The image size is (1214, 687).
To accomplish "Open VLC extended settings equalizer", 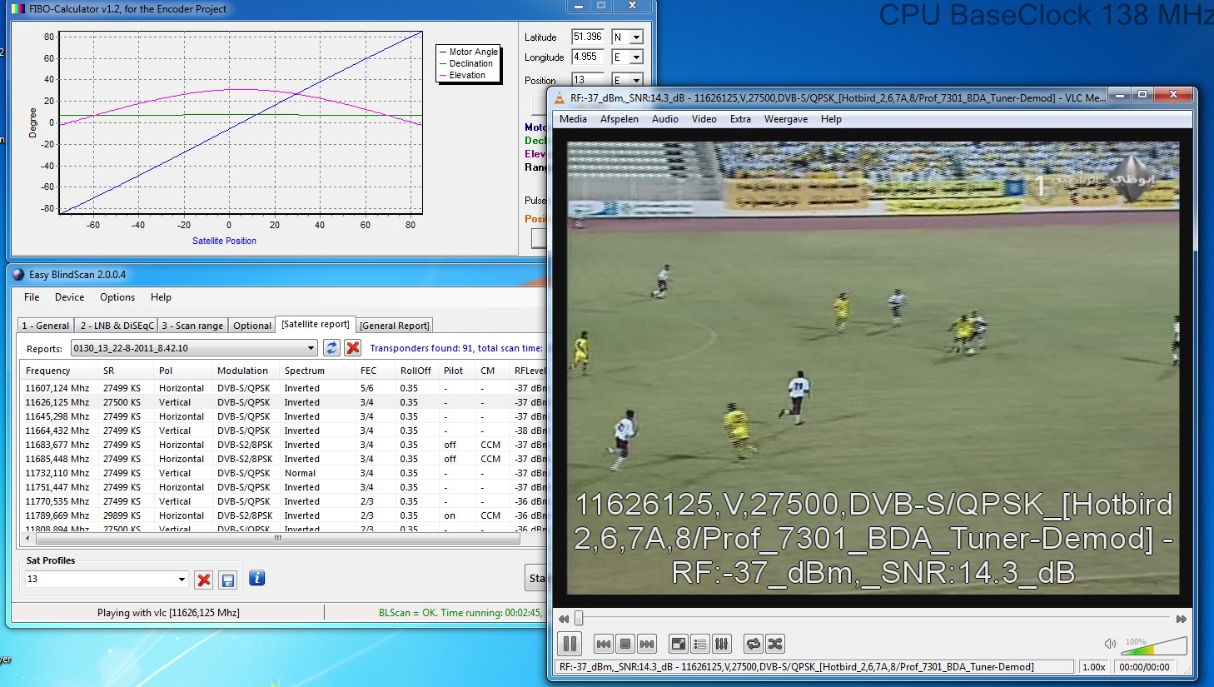I will click(x=722, y=644).
